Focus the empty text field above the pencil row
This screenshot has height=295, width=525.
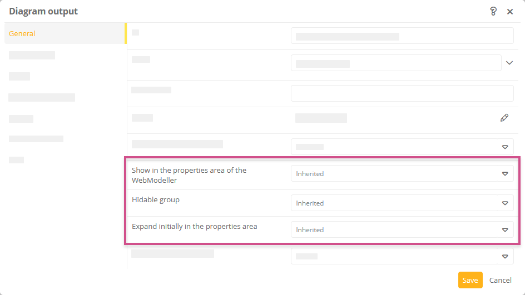tap(402, 93)
